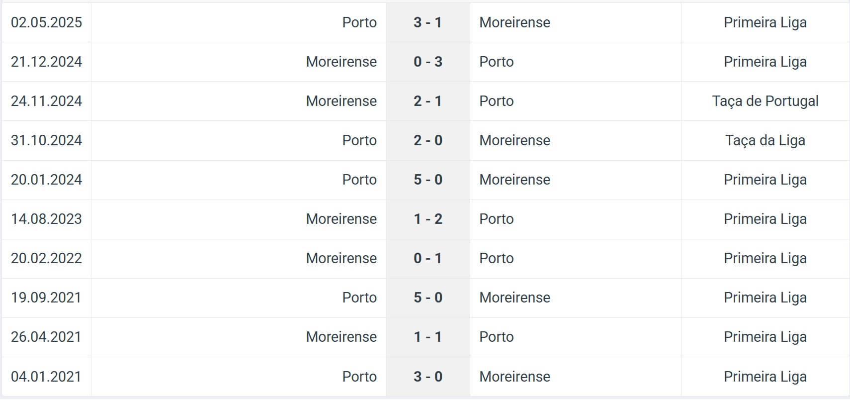Click the 2 - 0 score from 31.10.2024
Image resolution: width=850 pixels, height=400 pixels.
(427, 140)
